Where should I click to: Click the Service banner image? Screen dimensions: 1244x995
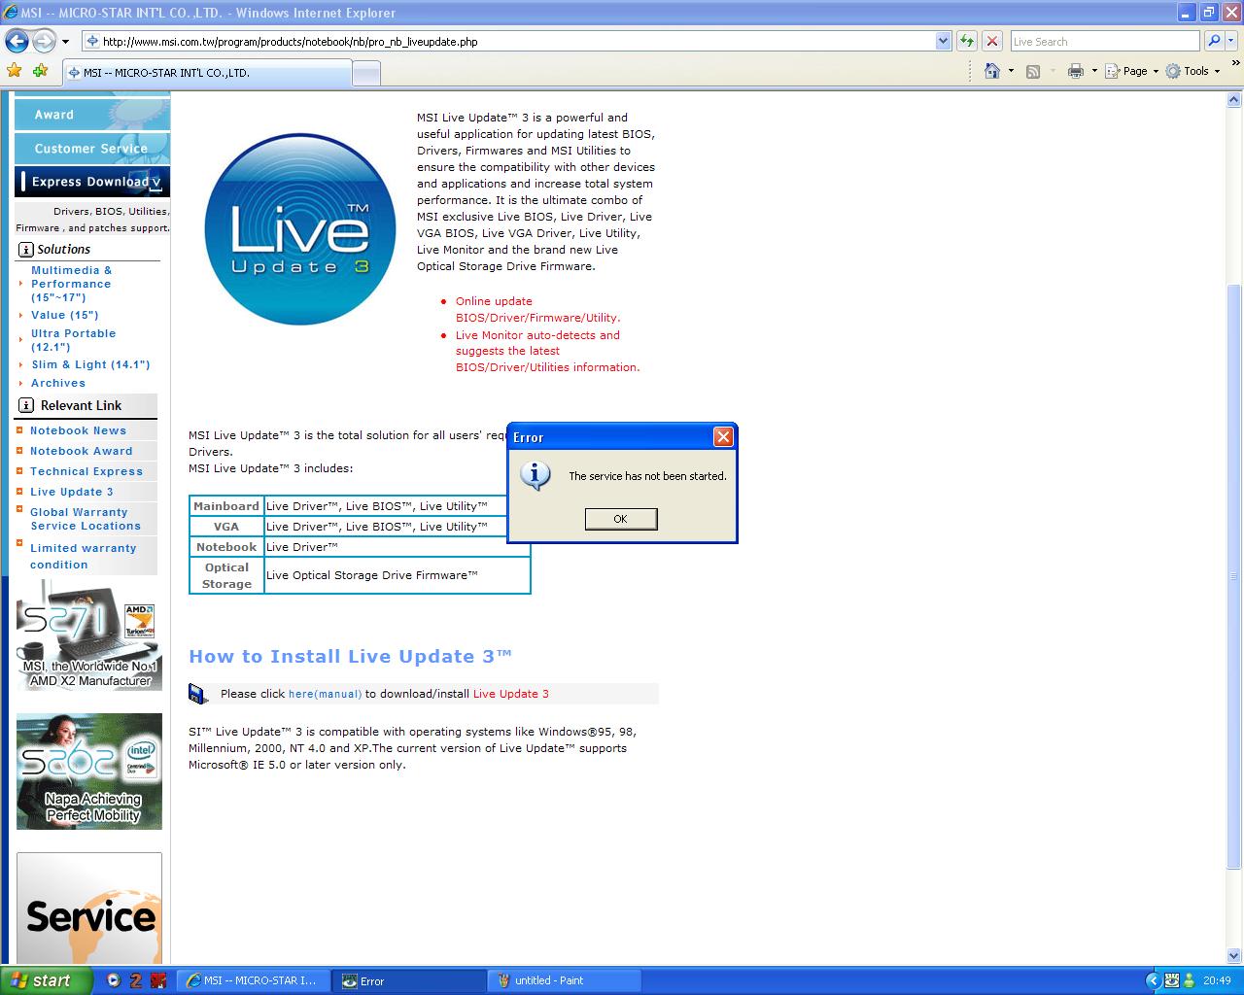tap(88, 909)
